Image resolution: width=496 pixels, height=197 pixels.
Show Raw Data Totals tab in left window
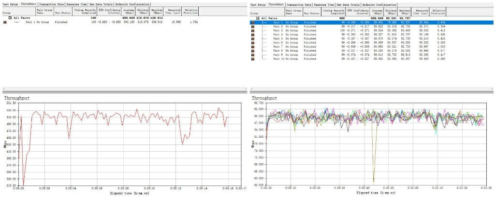tap(101, 4)
